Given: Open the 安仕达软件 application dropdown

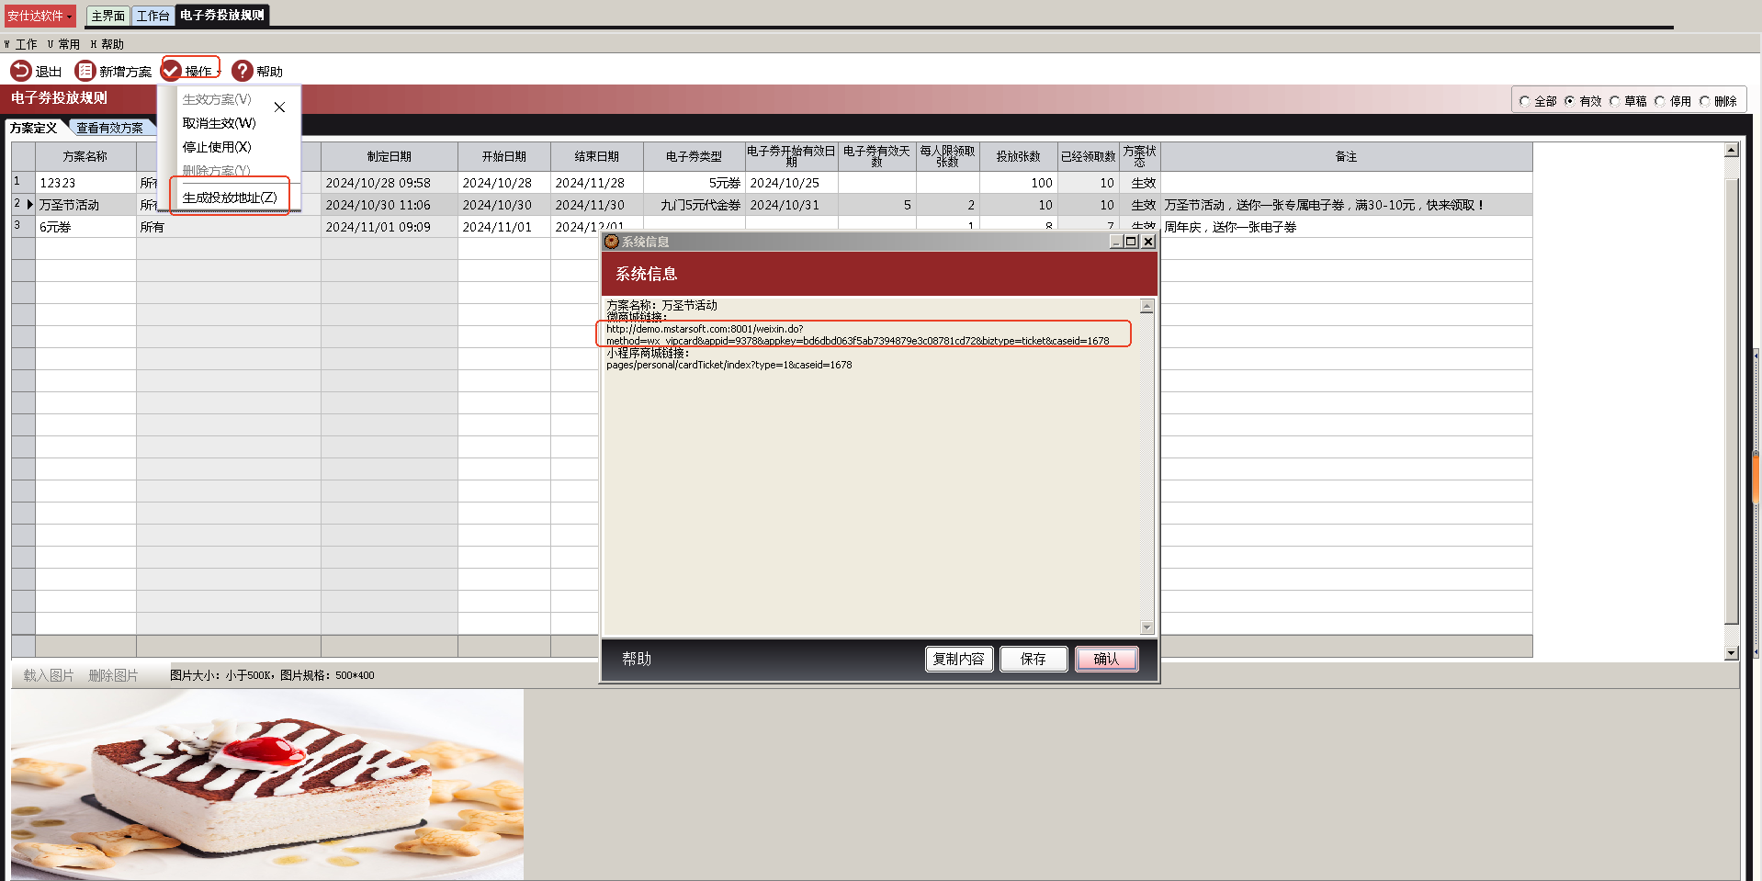Looking at the screenshot, I should coord(40,16).
